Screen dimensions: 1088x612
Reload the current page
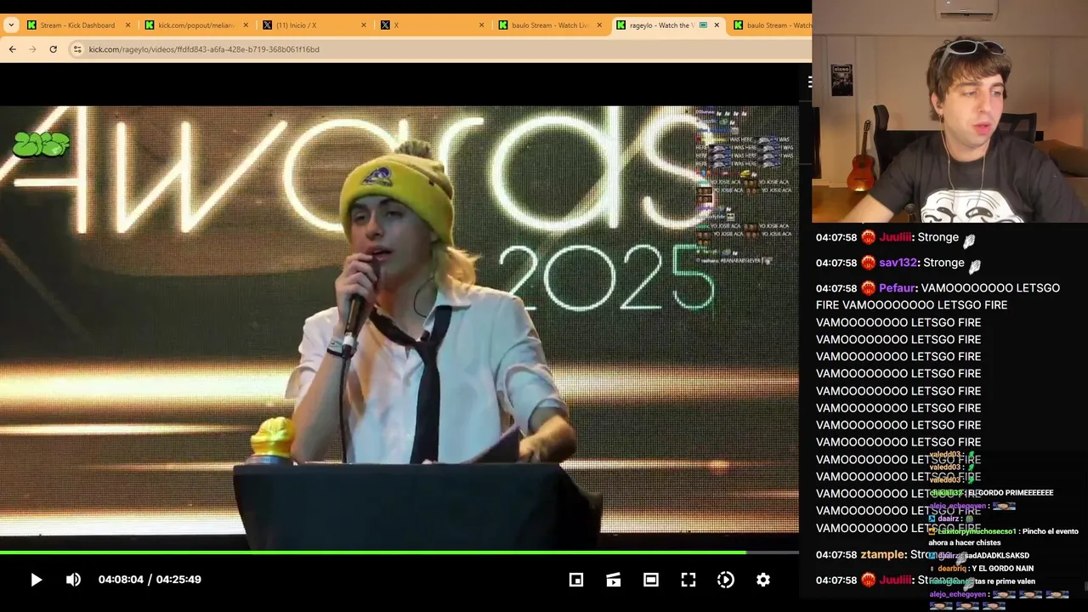point(53,49)
